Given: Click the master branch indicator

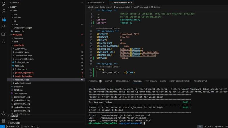Looking at the screenshot, I should click(11, 127).
